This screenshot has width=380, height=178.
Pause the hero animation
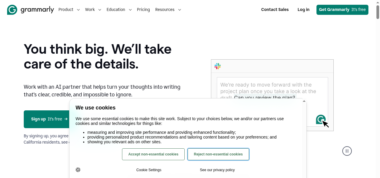pos(347,151)
